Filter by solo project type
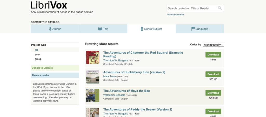Image resolution: width=266 pixels, height=117 pixels. tap(37, 54)
